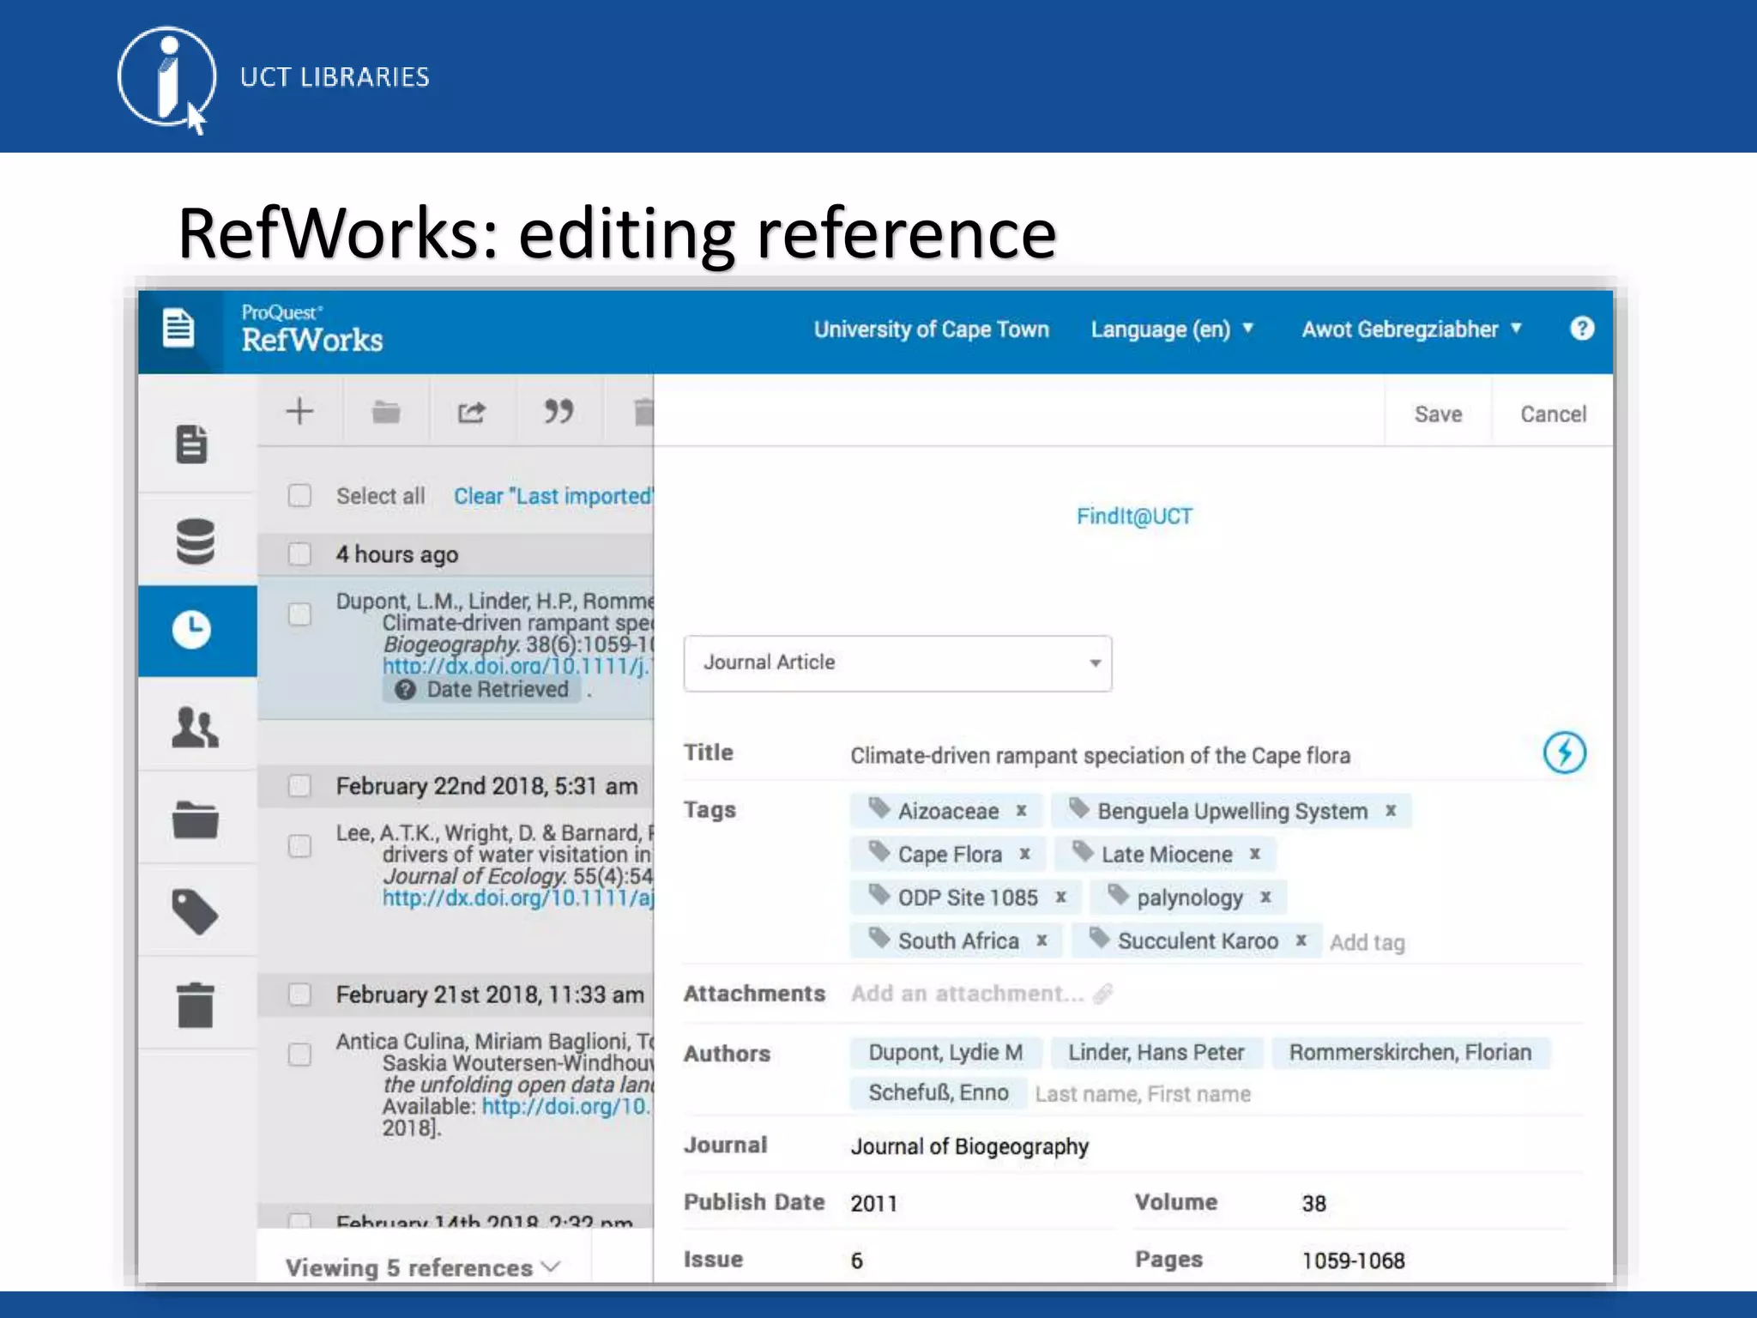Viewport: 1757px width, 1318px height.
Task: Open My Folders sidebar icon
Action: (196, 820)
